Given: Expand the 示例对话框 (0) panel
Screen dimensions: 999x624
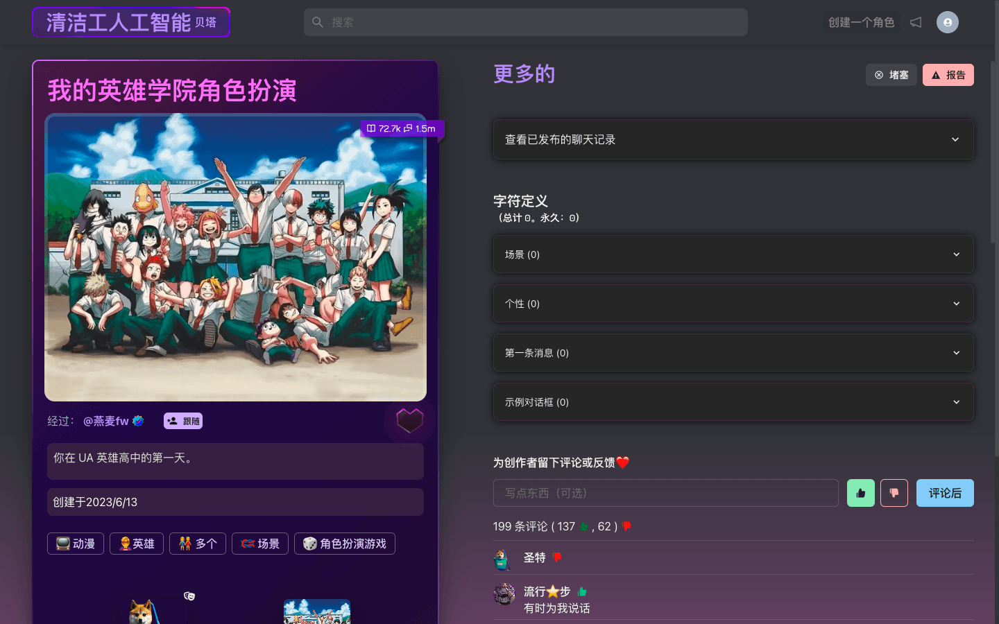Looking at the screenshot, I should pyautogui.click(x=733, y=402).
